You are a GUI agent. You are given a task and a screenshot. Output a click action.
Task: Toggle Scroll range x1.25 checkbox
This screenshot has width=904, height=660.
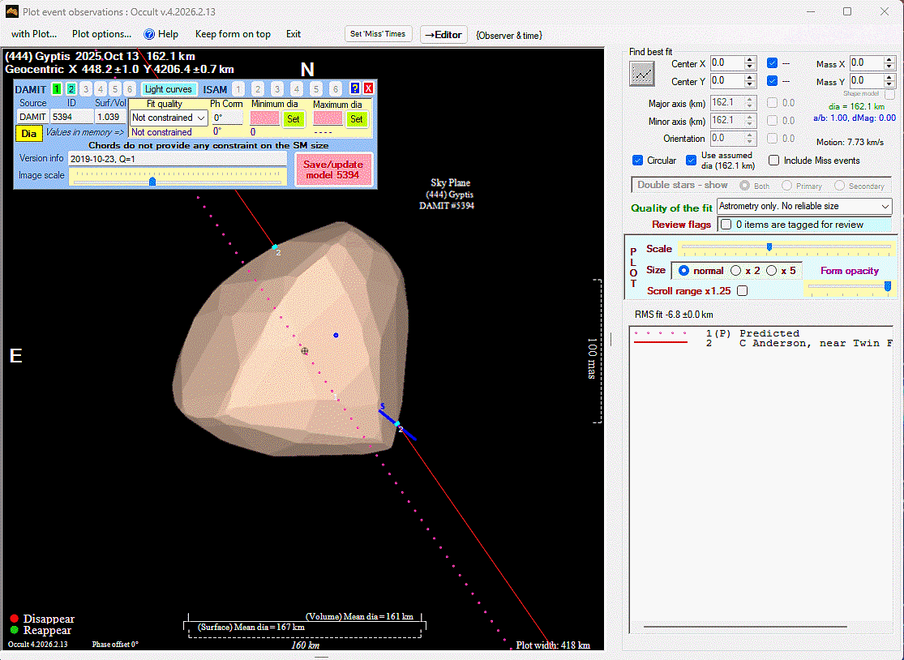pyautogui.click(x=742, y=291)
